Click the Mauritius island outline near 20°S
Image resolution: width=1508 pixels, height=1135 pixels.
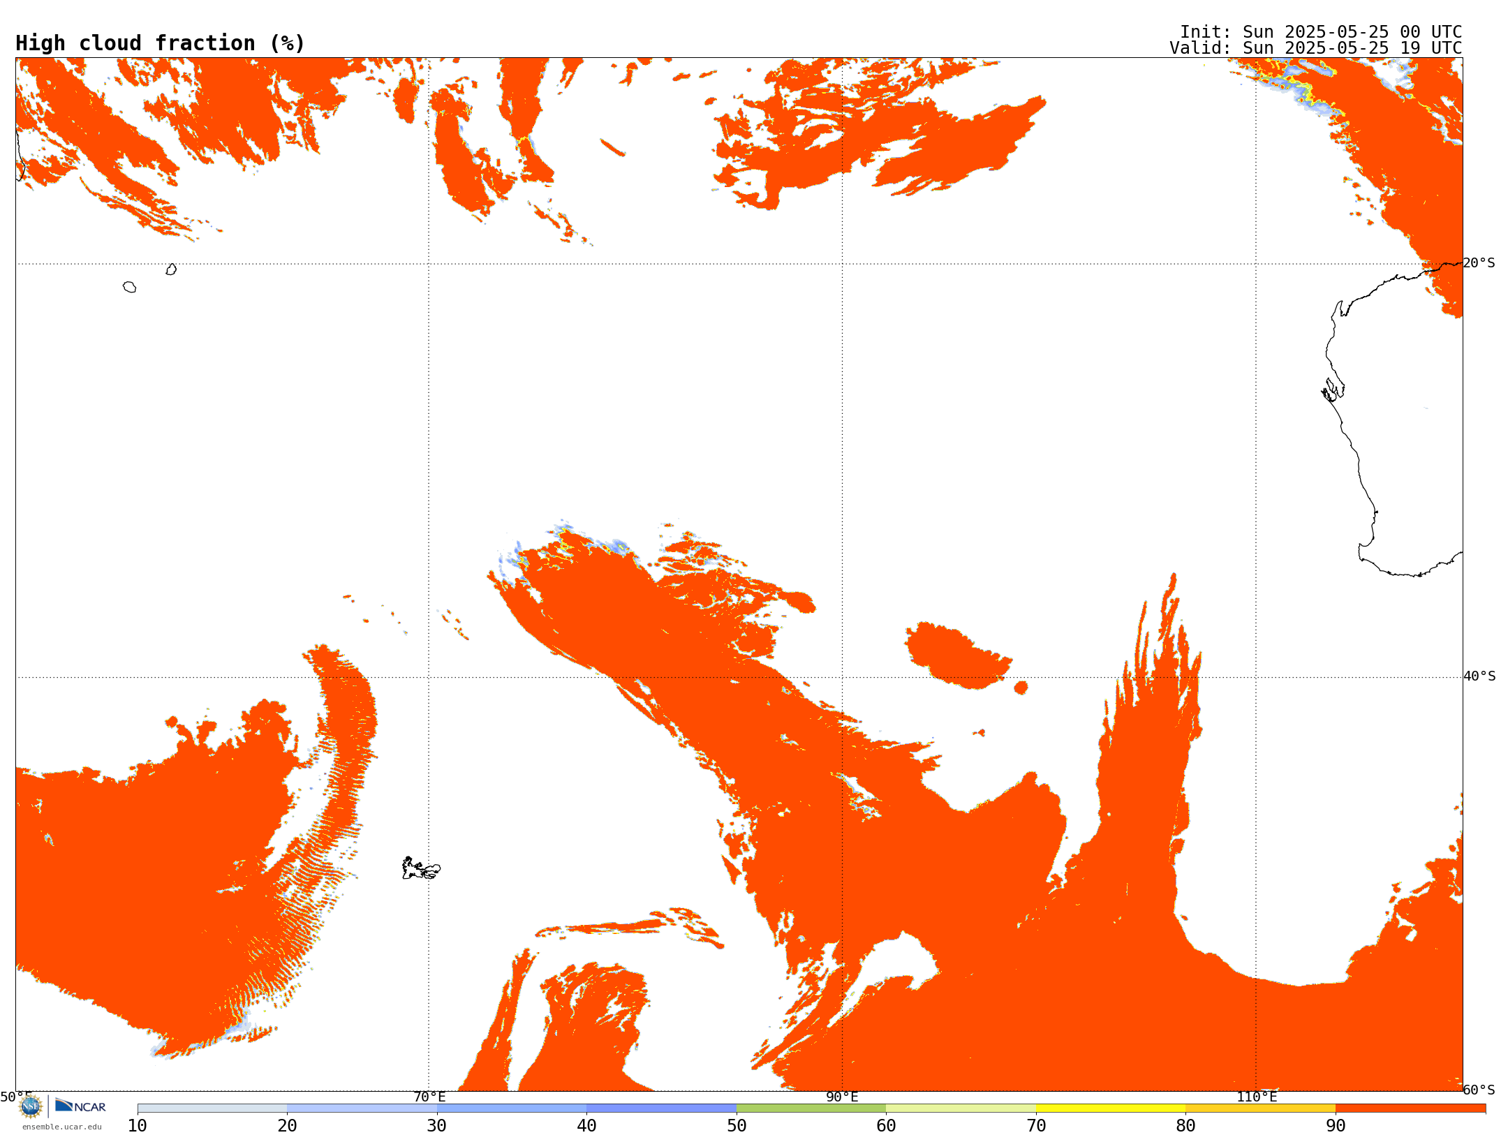point(171,269)
